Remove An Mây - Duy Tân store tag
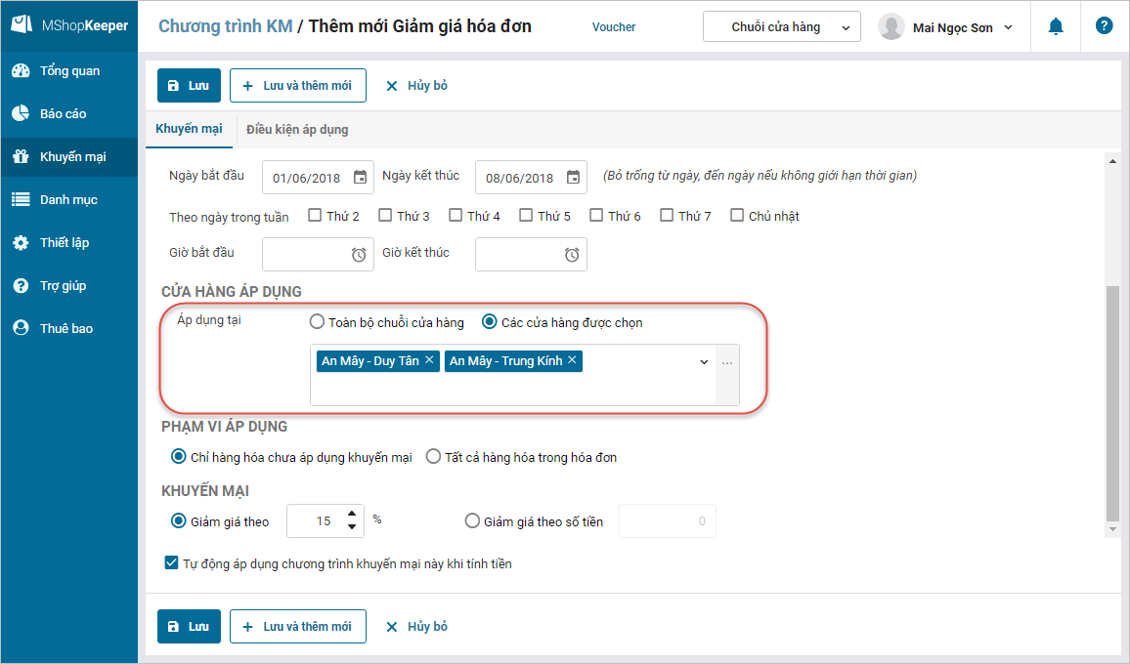 coord(429,360)
